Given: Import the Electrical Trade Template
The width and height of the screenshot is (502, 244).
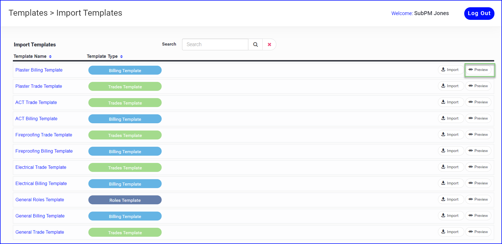Looking at the screenshot, I should pyautogui.click(x=451, y=167).
